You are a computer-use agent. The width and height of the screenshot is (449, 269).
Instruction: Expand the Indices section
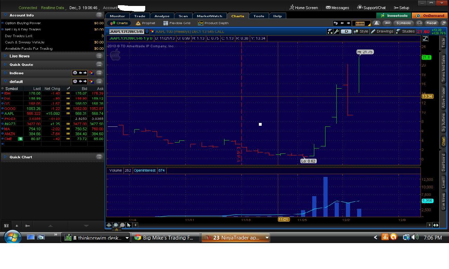[6, 73]
